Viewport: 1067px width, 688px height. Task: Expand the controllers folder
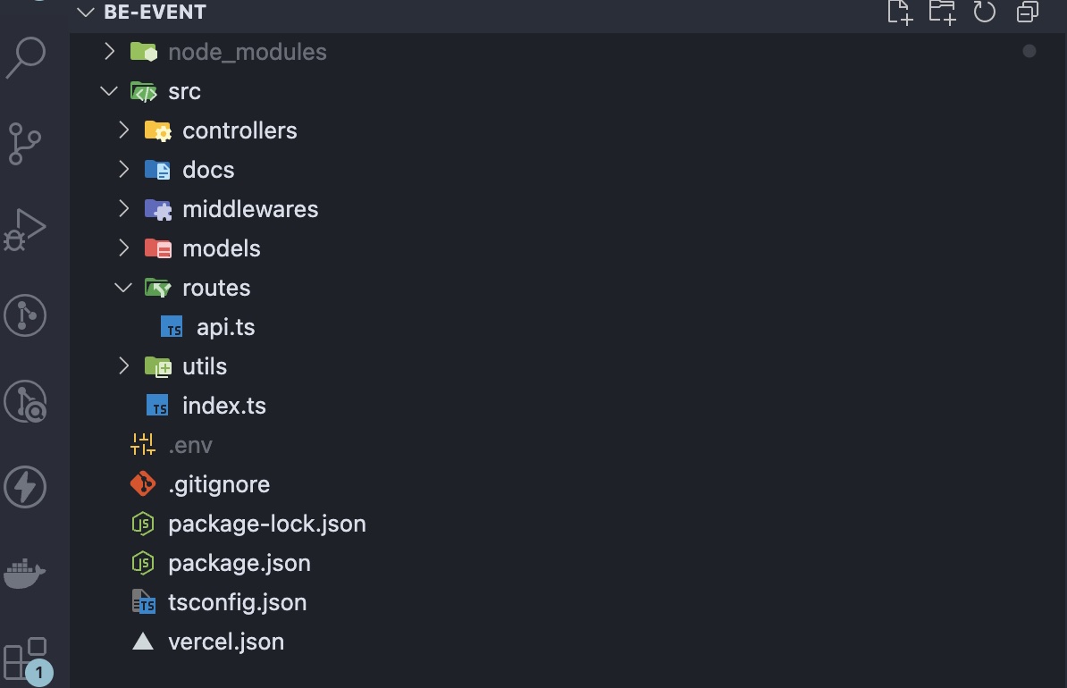[124, 130]
